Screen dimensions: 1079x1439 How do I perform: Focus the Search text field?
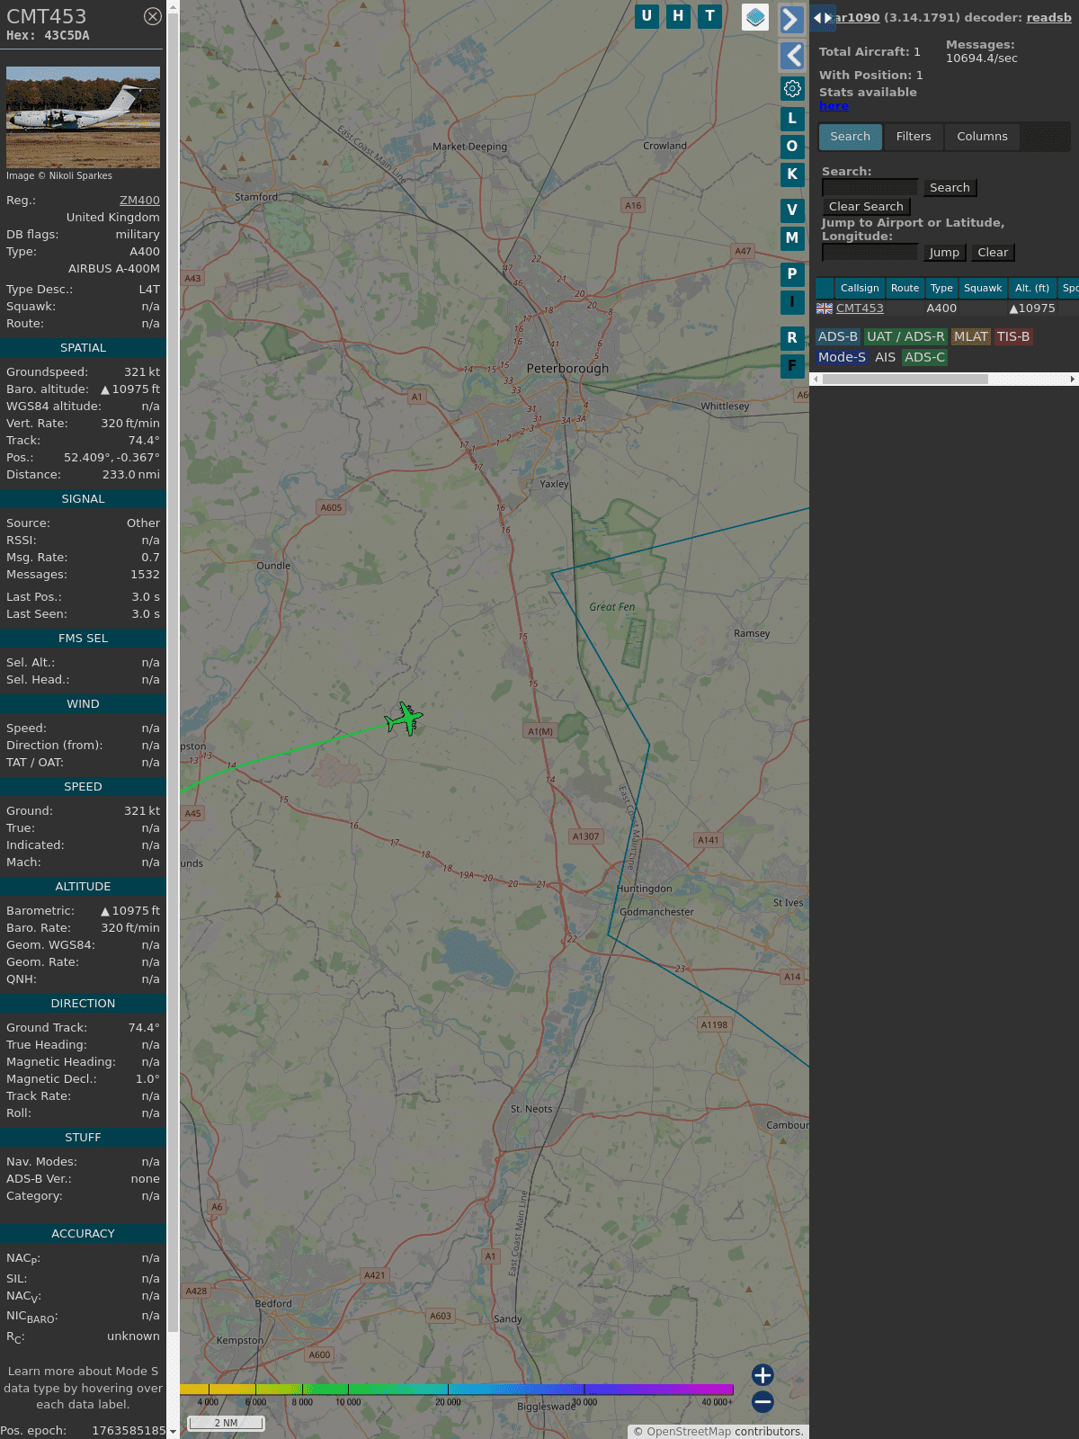(869, 187)
